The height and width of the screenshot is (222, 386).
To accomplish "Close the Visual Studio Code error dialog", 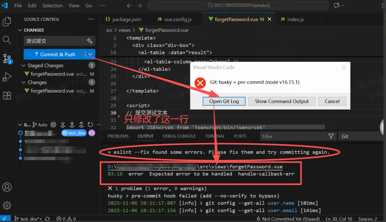I will click(x=344, y=67).
